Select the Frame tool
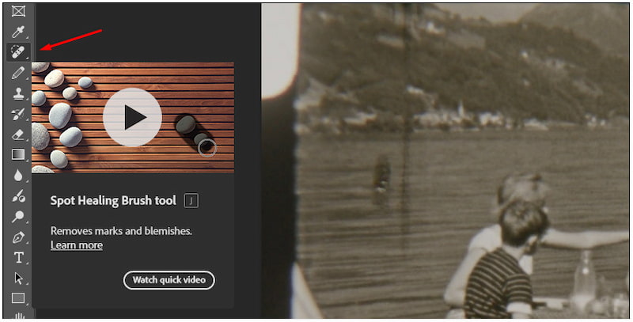This screenshot has width=633, height=322. click(x=18, y=11)
